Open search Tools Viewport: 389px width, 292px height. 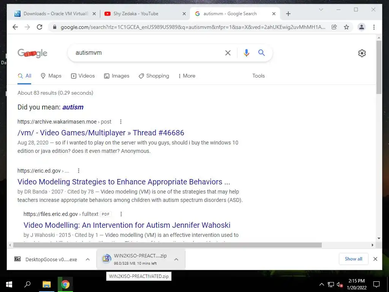click(258, 76)
